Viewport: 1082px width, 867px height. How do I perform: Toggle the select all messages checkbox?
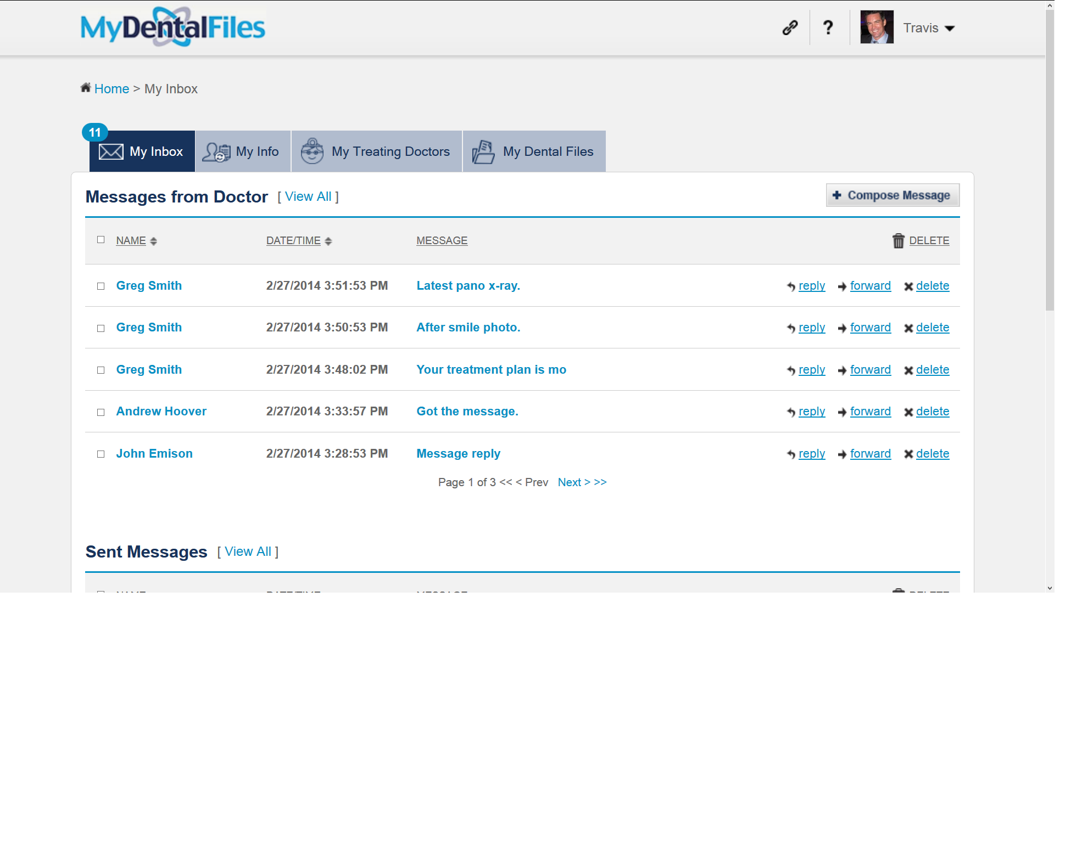(x=100, y=239)
